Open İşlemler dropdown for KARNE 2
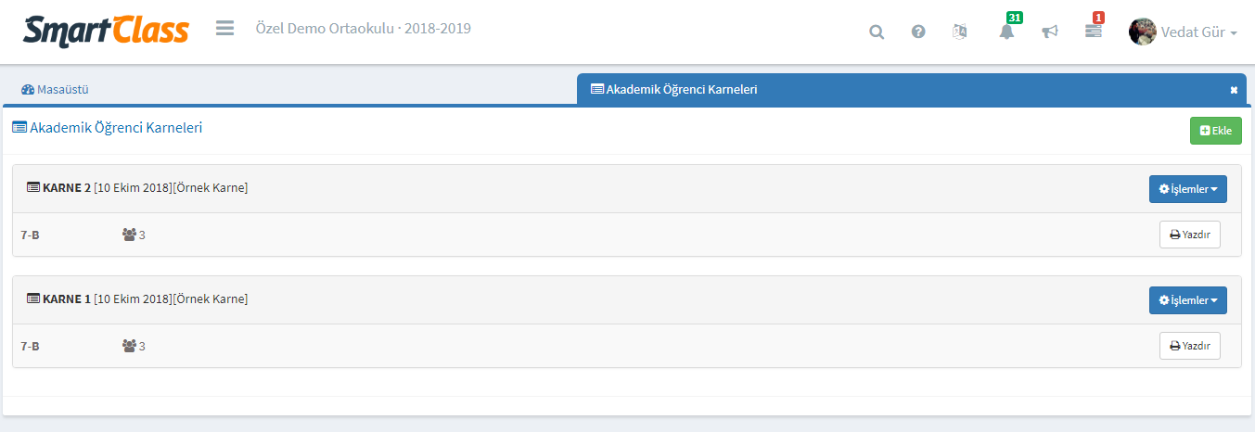This screenshot has width=1255, height=432. tap(1187, 189)
